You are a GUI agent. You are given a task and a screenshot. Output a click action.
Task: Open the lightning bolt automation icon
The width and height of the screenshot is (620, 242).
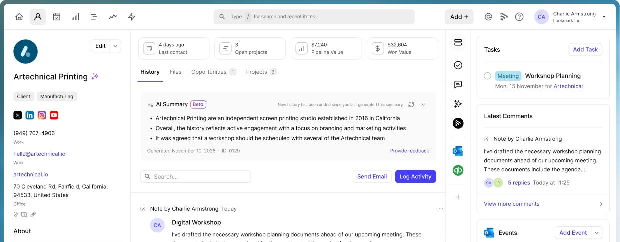132,17
